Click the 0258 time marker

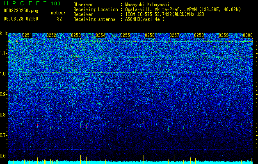[x=199, y=35]
